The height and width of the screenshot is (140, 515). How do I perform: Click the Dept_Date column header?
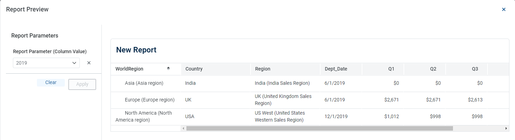click(x=336, y=69)
